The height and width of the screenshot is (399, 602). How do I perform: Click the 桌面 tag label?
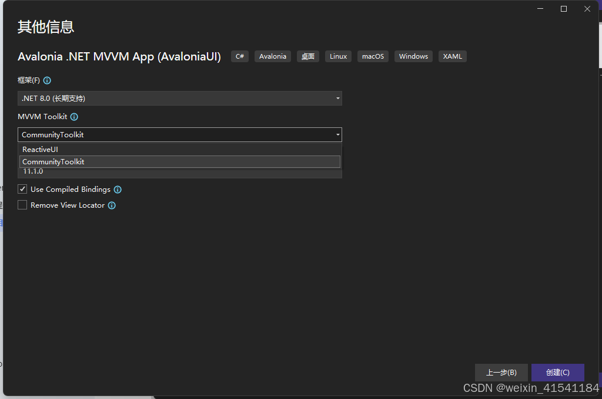[x=308, y=56]
